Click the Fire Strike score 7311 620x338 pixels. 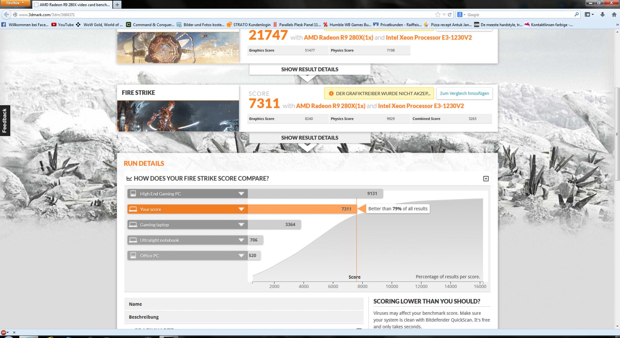tap(264, 103)
